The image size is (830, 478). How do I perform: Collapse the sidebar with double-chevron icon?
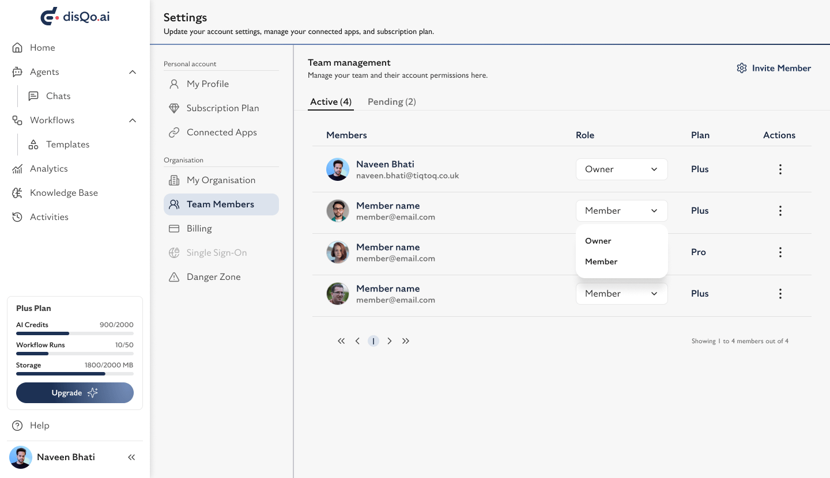point(131,457)
